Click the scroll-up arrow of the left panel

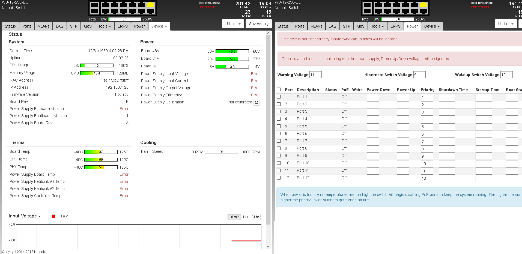coord(268,33)
